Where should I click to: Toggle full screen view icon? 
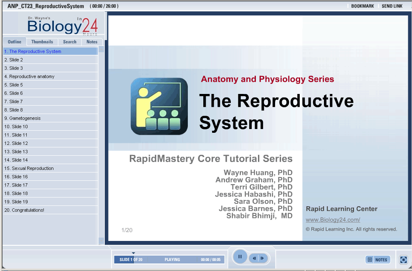point(403,260)
